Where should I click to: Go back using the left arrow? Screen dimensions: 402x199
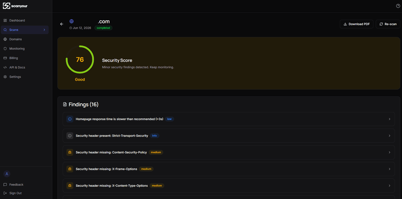coord(62,24)
